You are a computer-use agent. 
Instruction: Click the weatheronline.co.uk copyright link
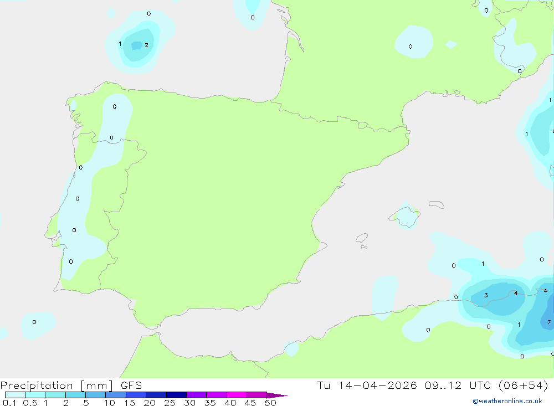tap(507, 401)
